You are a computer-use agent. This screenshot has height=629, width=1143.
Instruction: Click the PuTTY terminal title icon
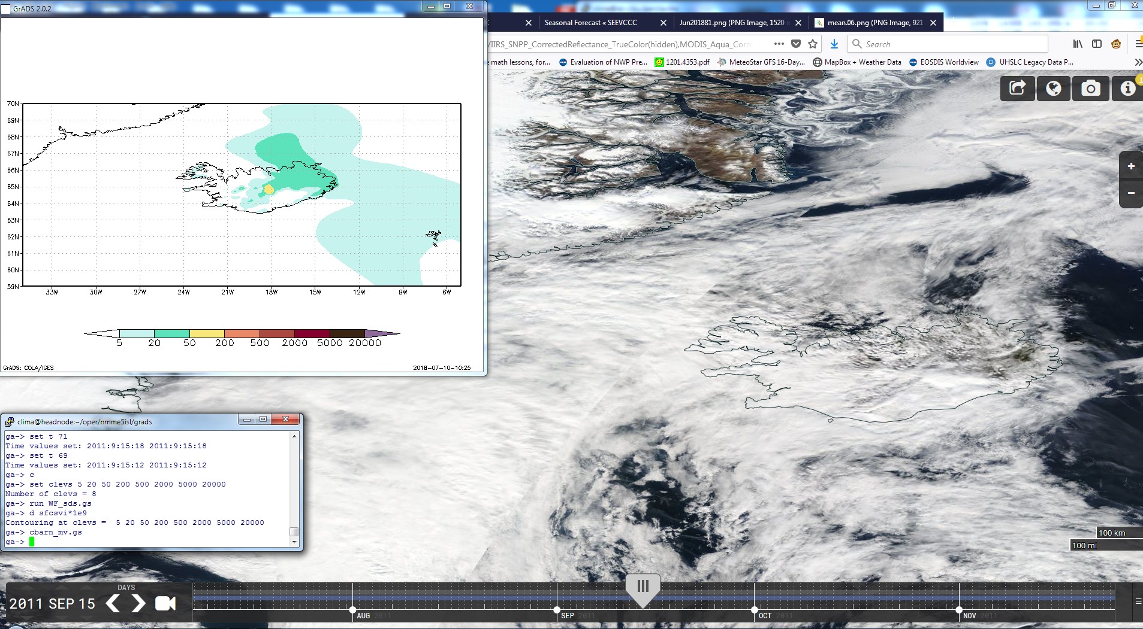pyautogui.click(x=10, y=421)
